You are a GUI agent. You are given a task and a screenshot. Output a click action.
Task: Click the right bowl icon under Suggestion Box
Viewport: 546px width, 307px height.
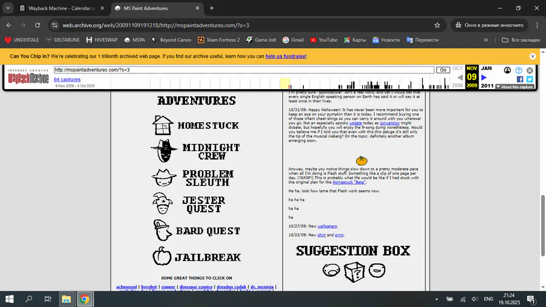pyautogui.click(x=377, y=270)
